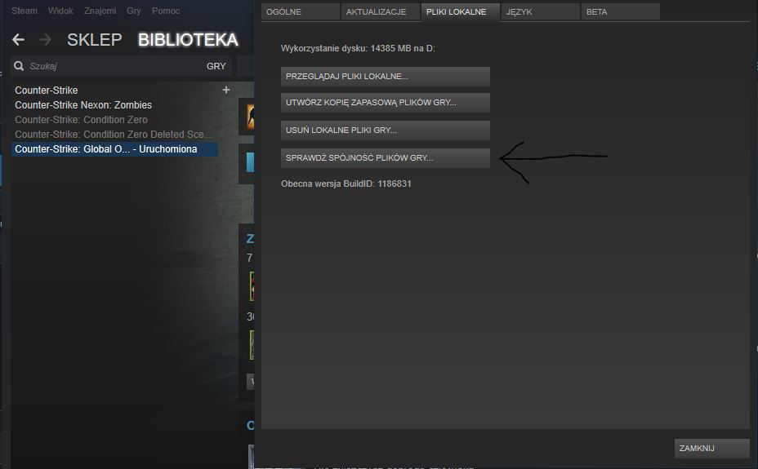Go to the BIBLIOTEKA section

point(188,40)
